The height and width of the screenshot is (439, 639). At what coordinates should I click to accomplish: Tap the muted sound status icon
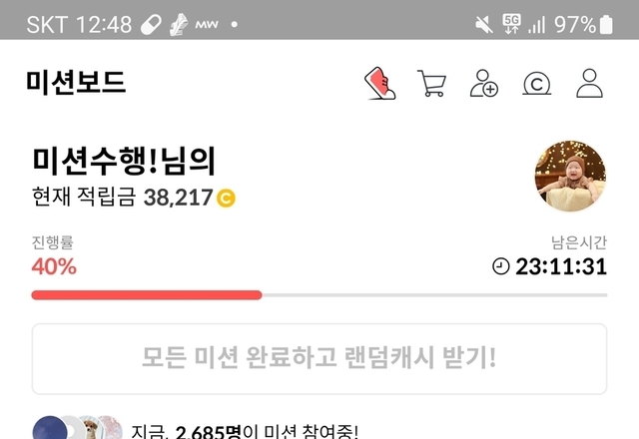483,24
